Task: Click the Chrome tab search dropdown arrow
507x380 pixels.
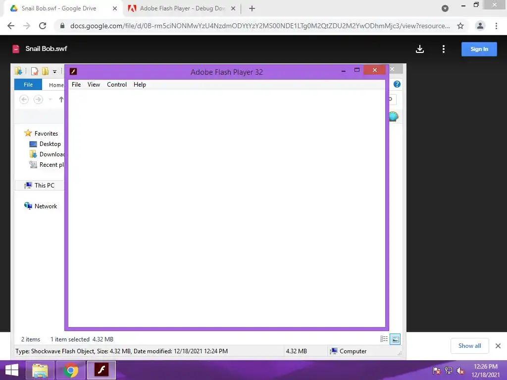Action: tap(445, 9)
